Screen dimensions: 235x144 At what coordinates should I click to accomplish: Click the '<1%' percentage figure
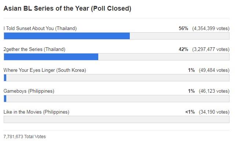click(x=190, y=112)
